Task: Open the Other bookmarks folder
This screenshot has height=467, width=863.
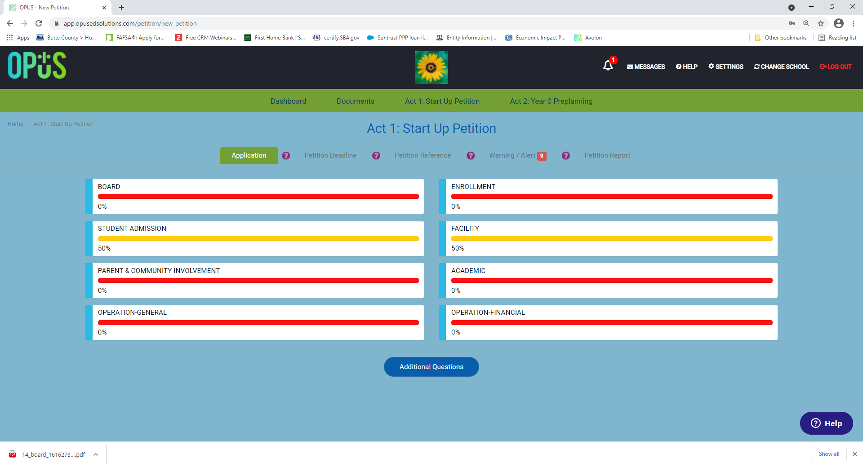Action: [781, 38]
